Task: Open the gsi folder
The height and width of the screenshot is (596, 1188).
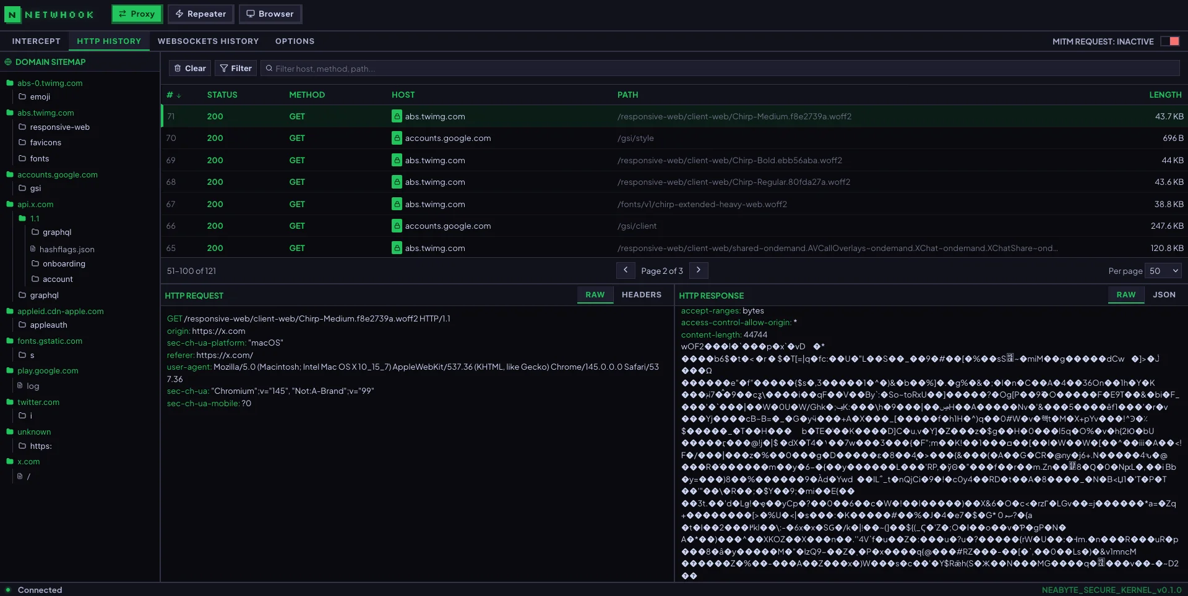Action: pos(30,188)
